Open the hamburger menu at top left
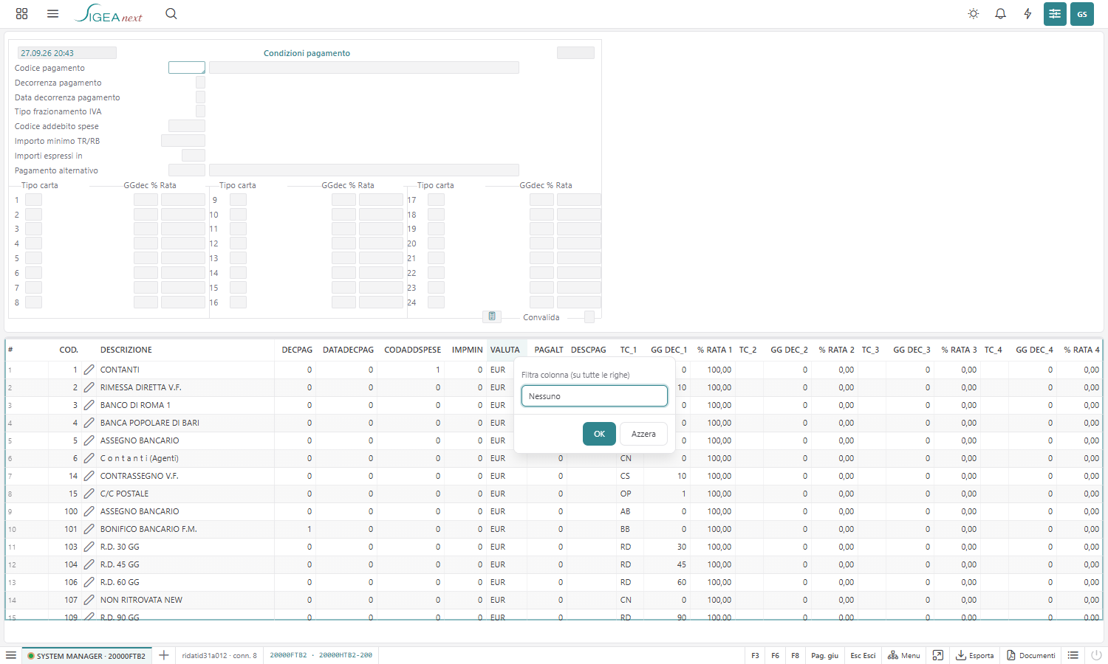Viewport: 1108px width, 664px height. pos(52,13)
